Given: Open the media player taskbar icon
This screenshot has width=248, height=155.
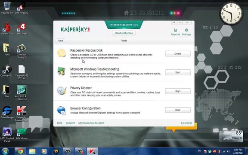Looking at the screenshot, I should (44, 151).
